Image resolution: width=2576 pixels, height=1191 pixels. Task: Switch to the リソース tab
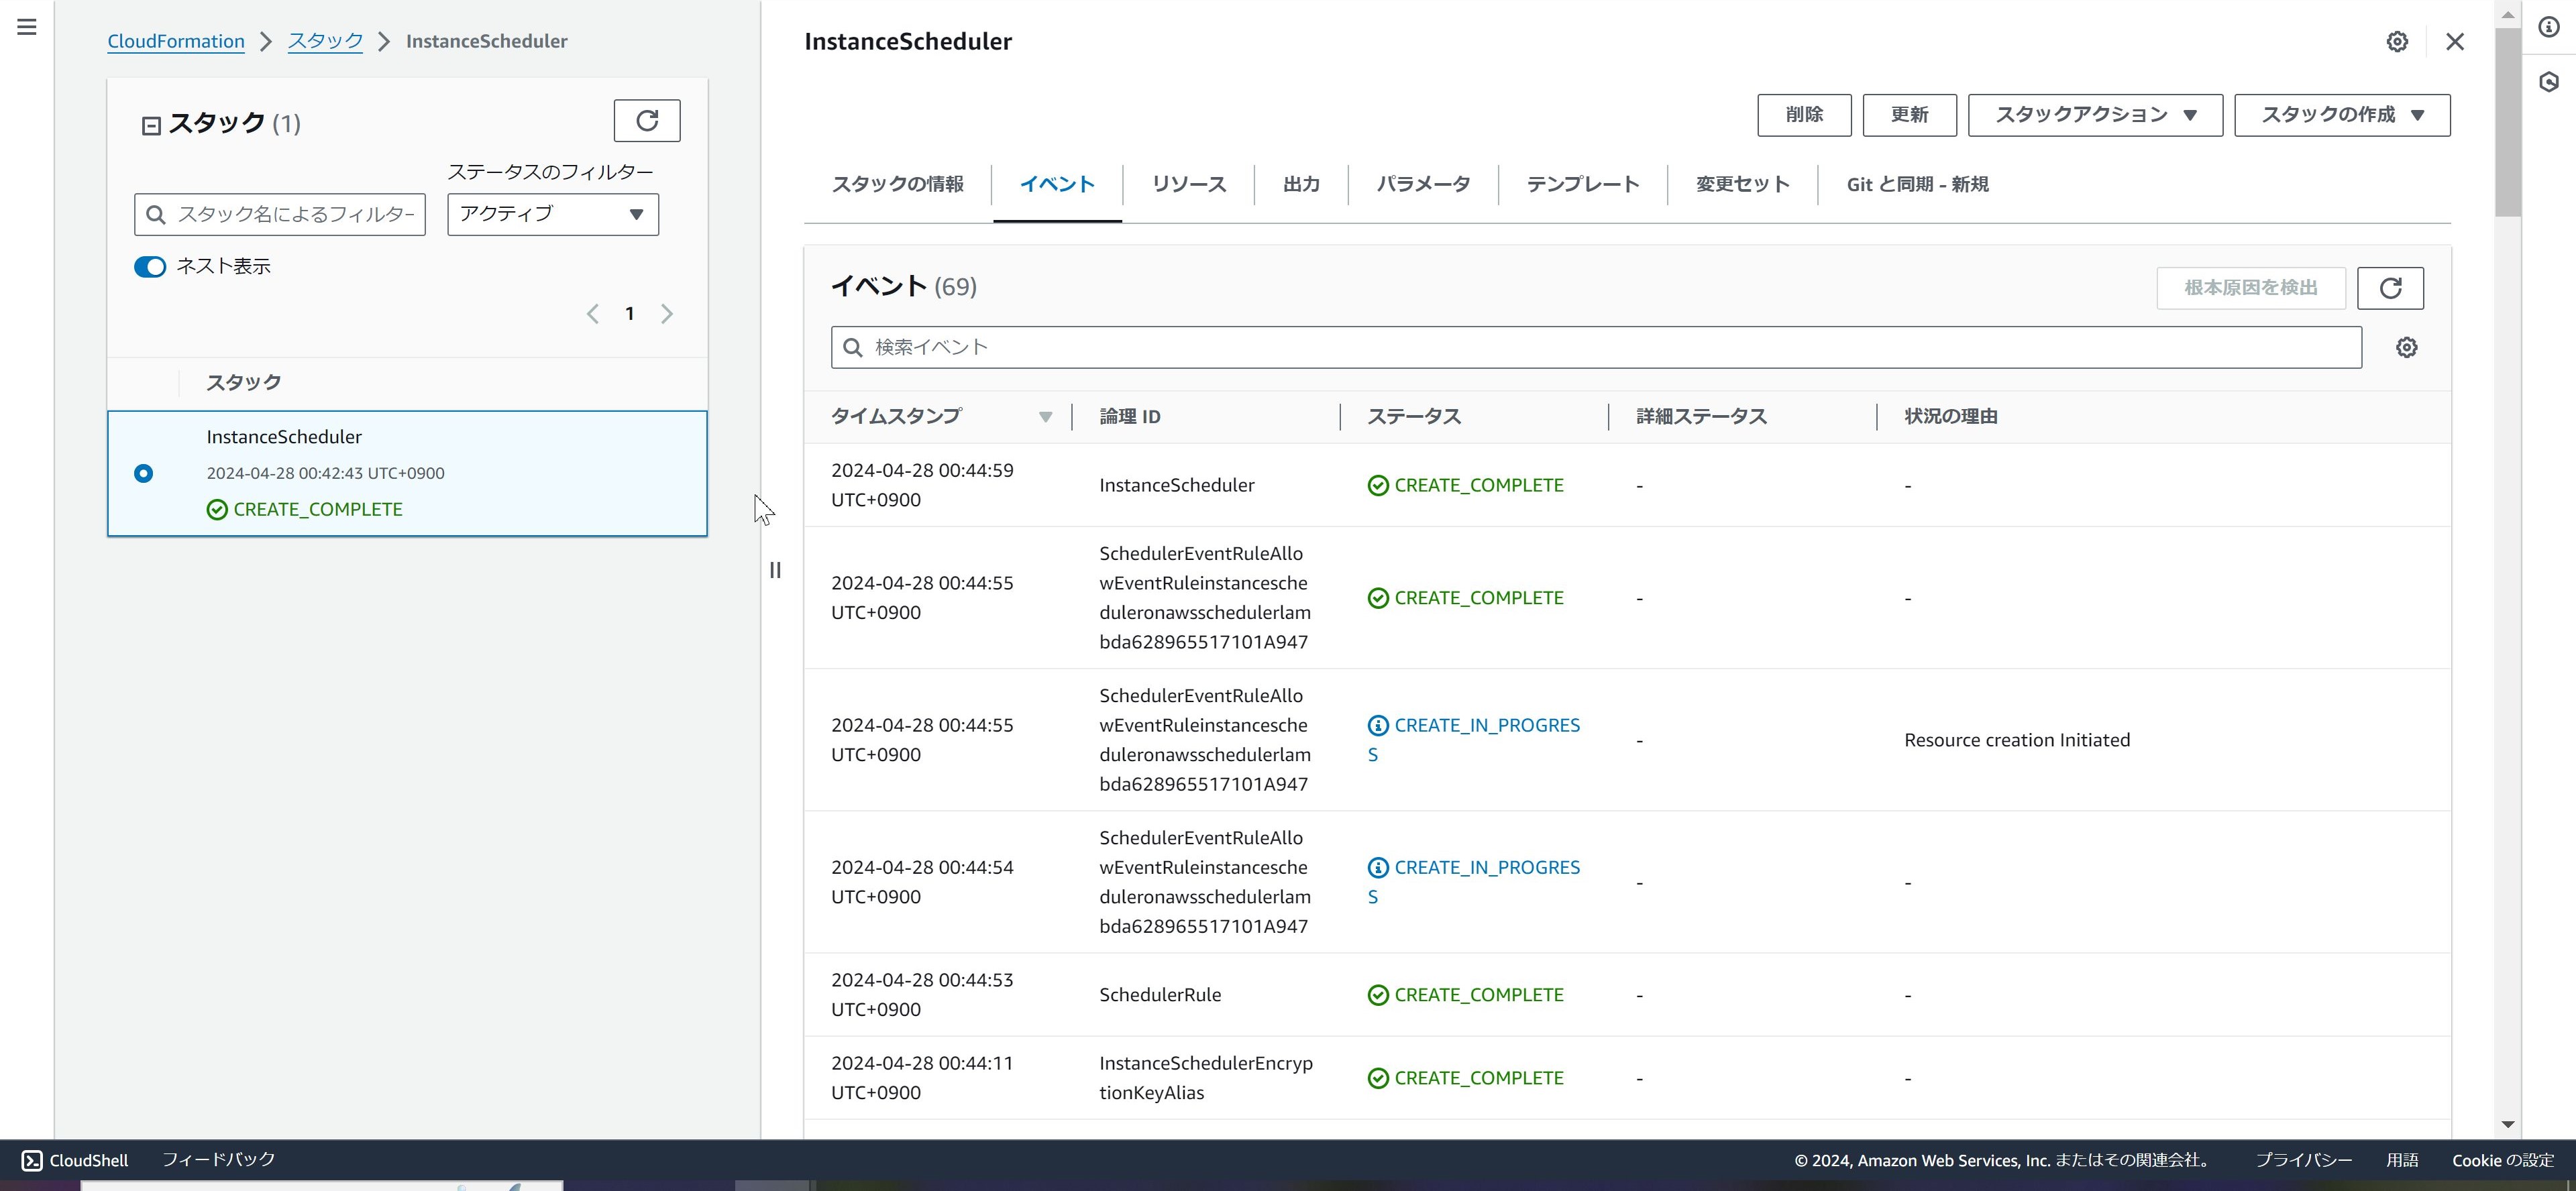pos(1188,184)
